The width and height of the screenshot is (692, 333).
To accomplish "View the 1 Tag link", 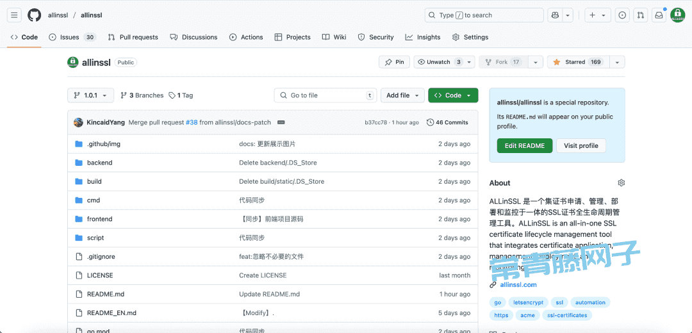I will [x=181, y=95].
